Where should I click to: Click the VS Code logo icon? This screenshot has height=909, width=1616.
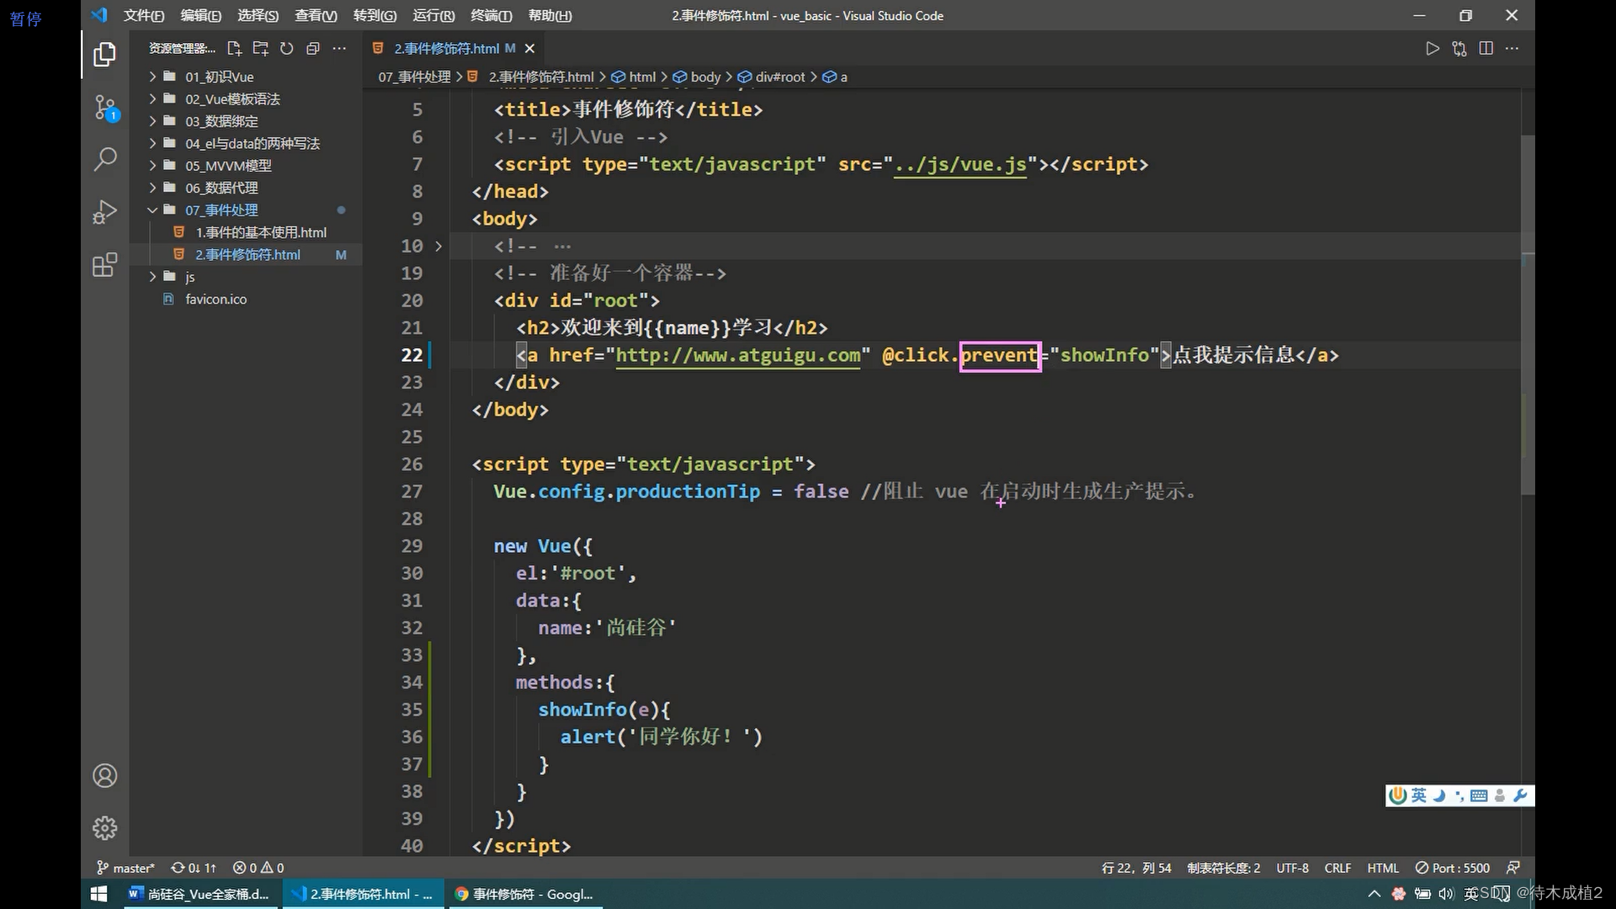[99, 15]
